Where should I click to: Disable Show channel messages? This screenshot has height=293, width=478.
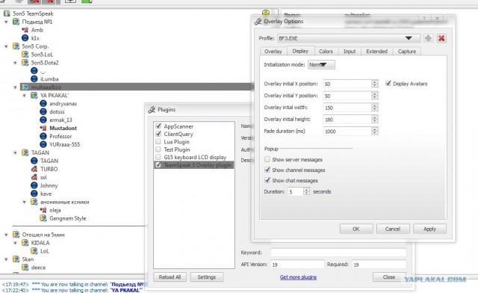267,170
